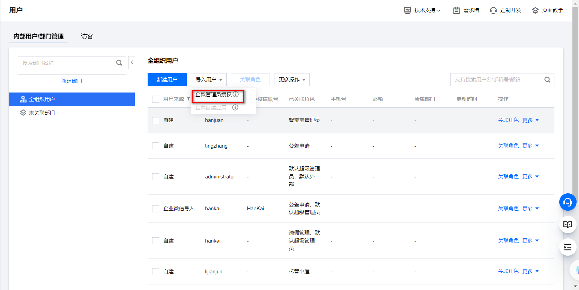The width and height of the screenshot is (579, 290).
Task: Click the 更新时间 column header
Action: pyautogui.click(x=466, y=99)
